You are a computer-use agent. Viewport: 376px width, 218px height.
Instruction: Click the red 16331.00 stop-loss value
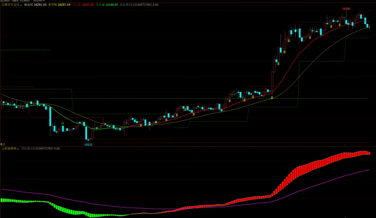88,5
